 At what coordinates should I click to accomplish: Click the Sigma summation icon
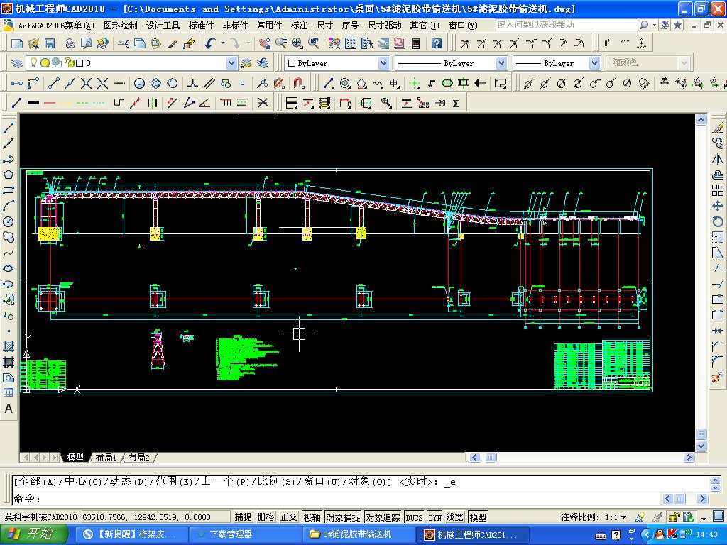coord(456,103)
